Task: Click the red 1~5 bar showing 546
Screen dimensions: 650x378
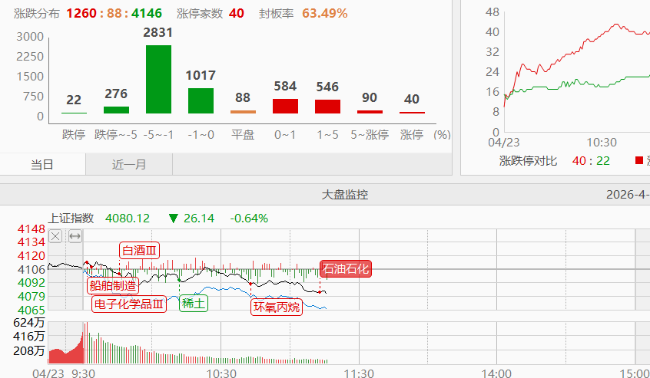Action: [x=327, y=107]
